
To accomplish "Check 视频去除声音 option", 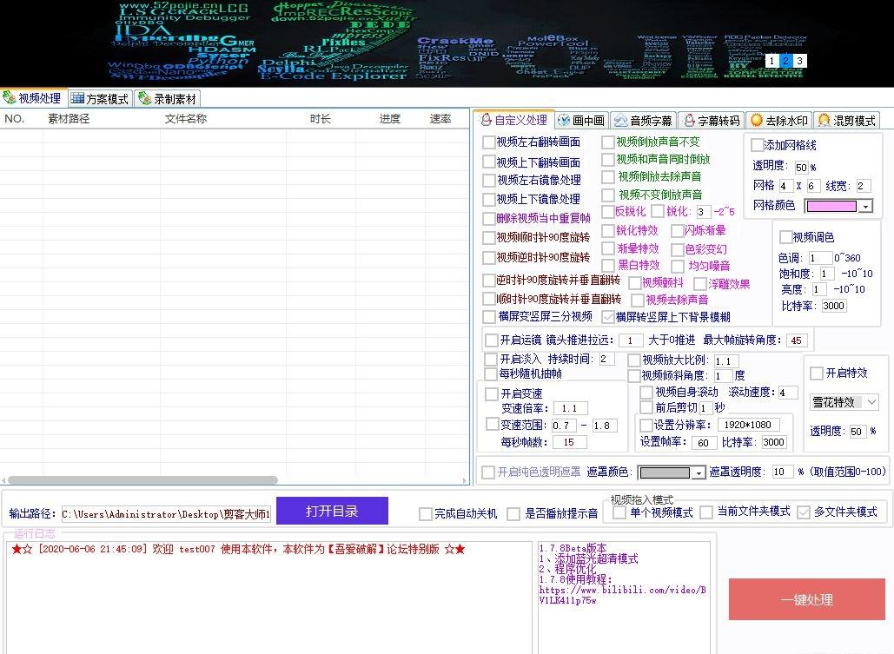I will (638, 300).
